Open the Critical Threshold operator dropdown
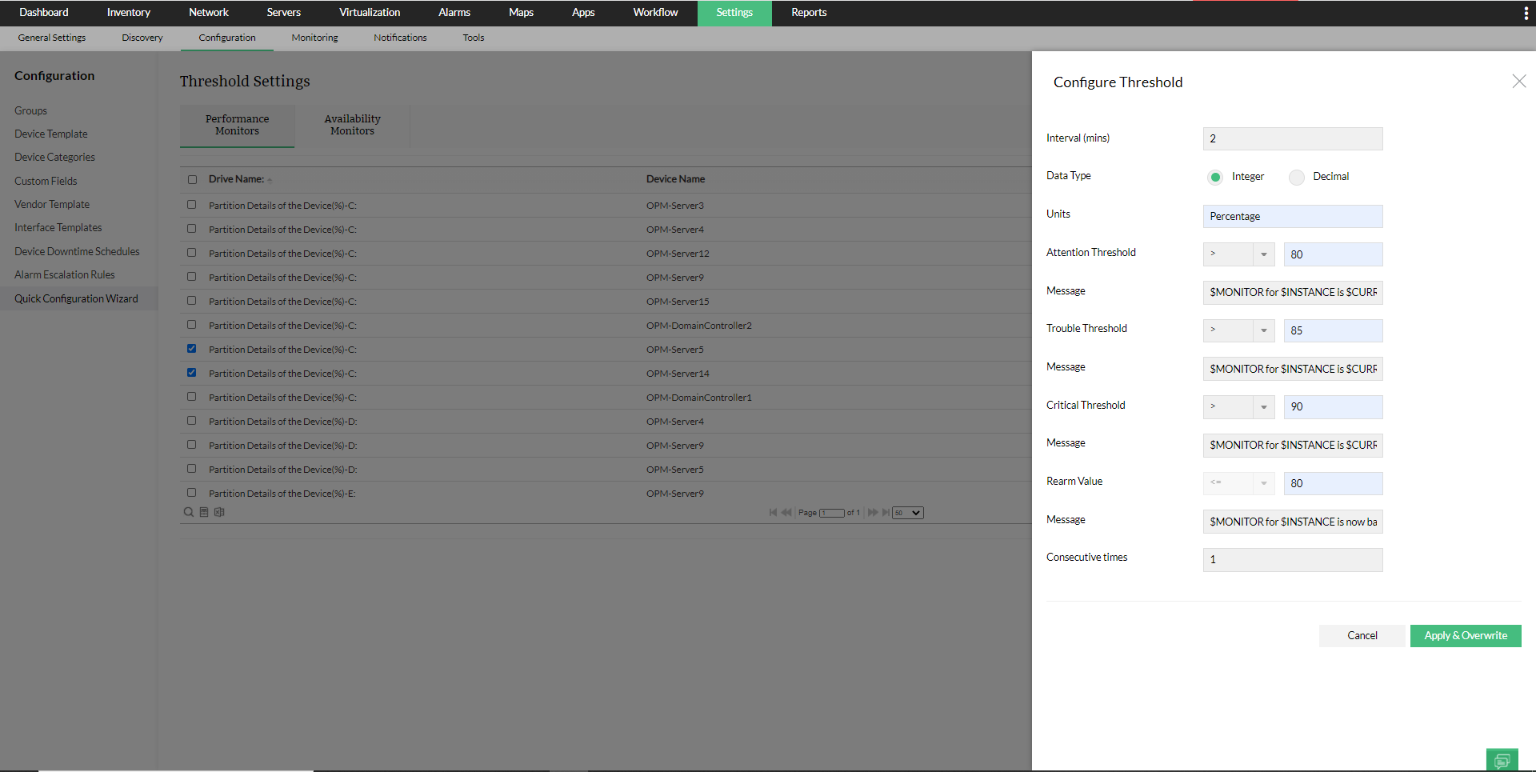 coord(1263,406)
